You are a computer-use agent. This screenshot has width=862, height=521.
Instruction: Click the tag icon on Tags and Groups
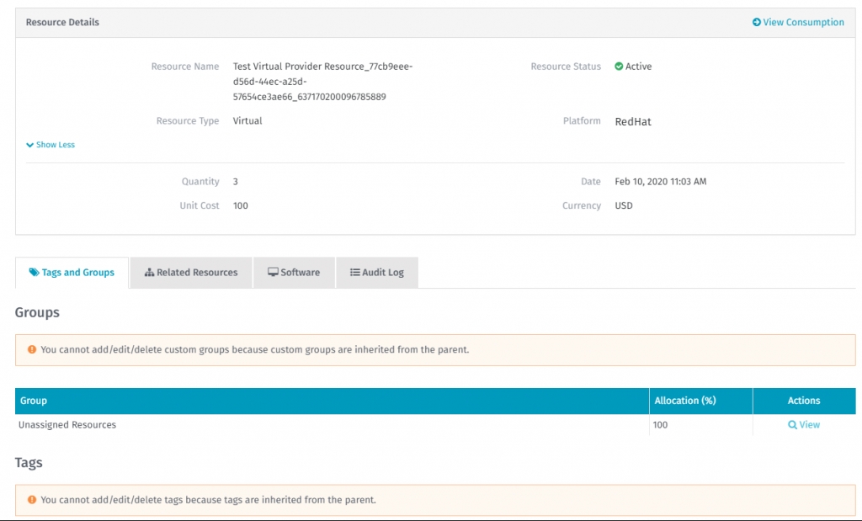point(34,273)
